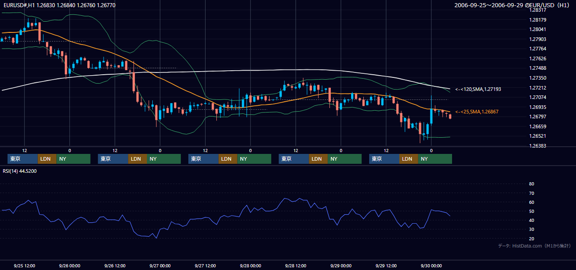Click the LDN session block for 9/28
576x270 pixels.
click(x=318, y=159)
